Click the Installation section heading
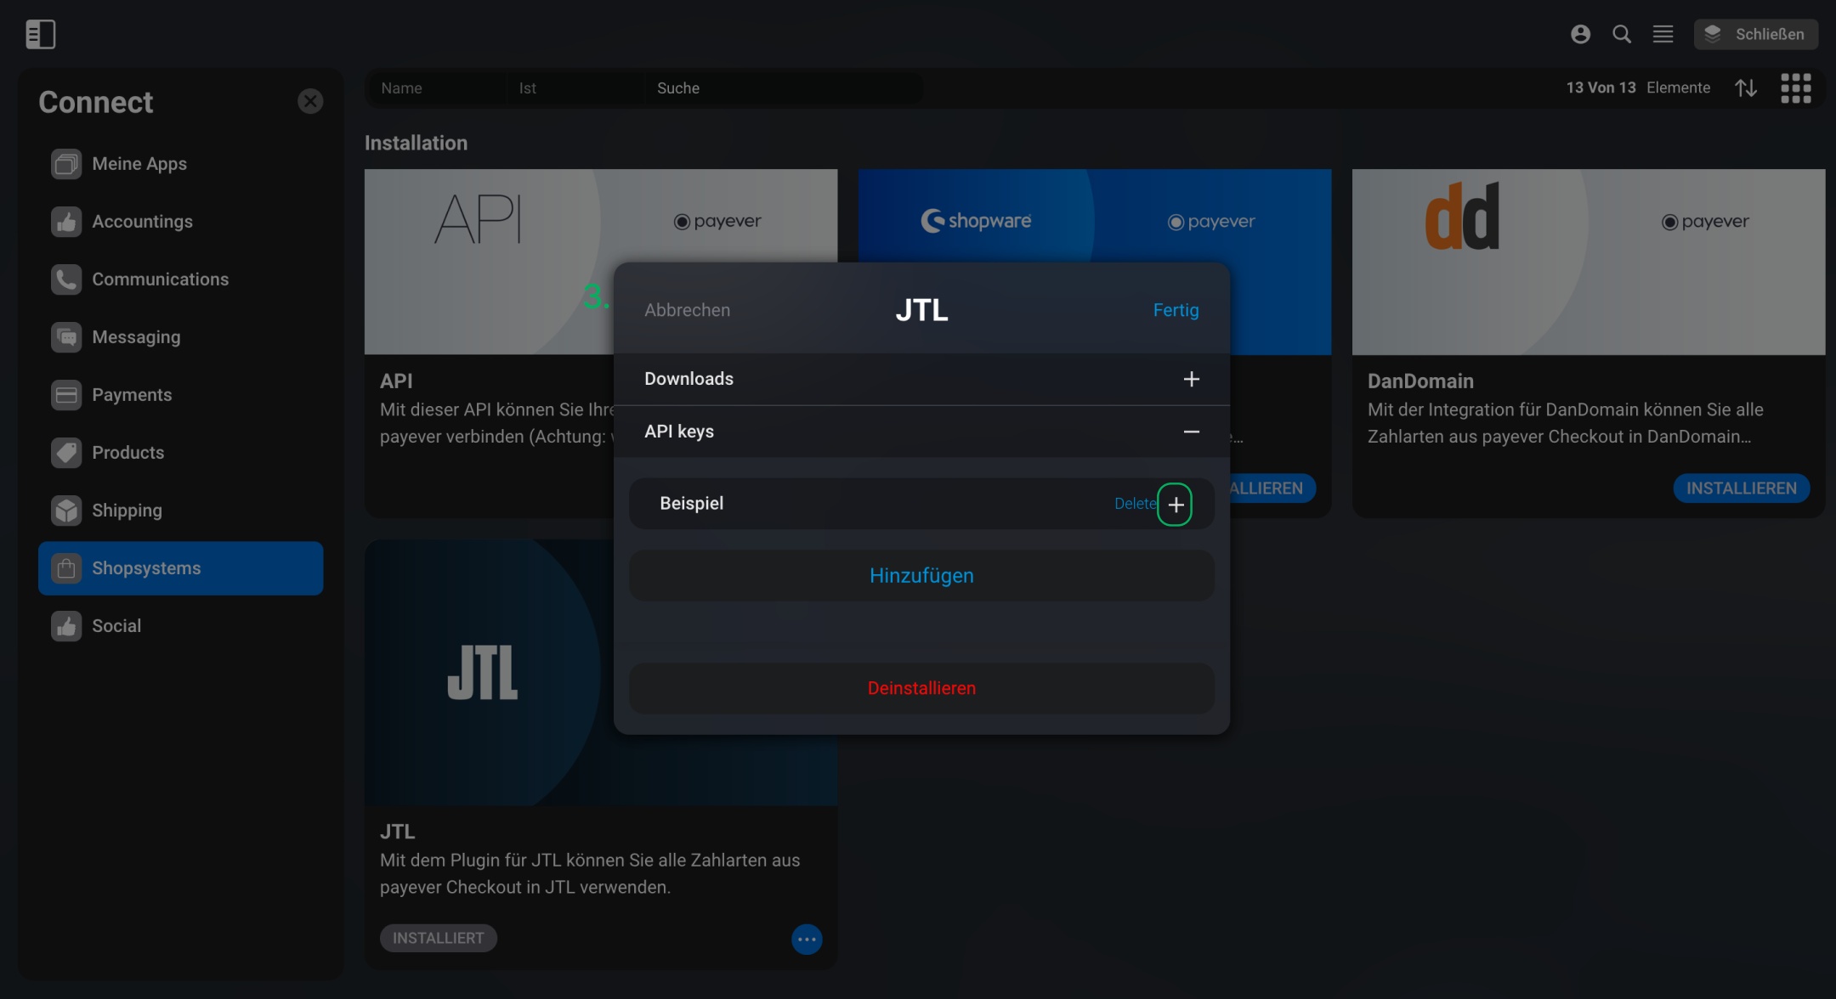The width and height of the screenshot is (1836, 999). point(416,144)
